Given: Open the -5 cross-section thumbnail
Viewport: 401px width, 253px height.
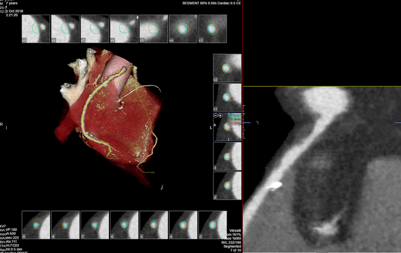Looking at the screenshot, I should click(x=154, y=225).
